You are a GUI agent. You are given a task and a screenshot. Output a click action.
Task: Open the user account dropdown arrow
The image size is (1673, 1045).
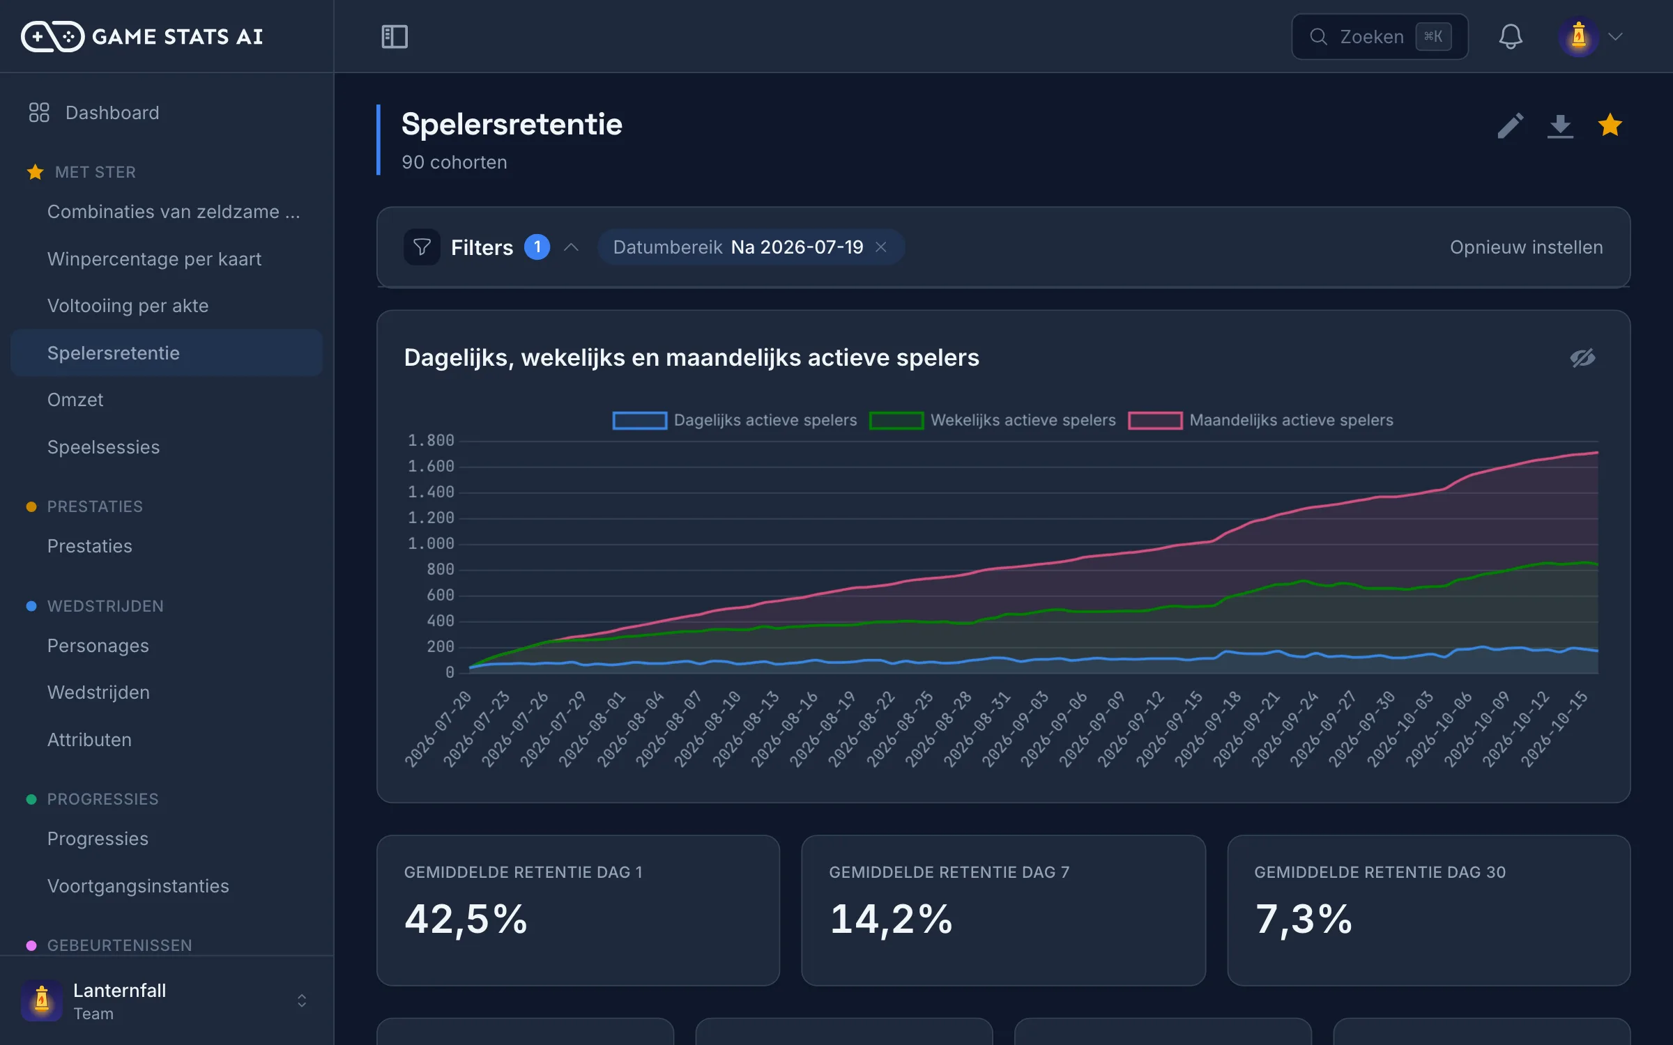[x=1615, y=36]
